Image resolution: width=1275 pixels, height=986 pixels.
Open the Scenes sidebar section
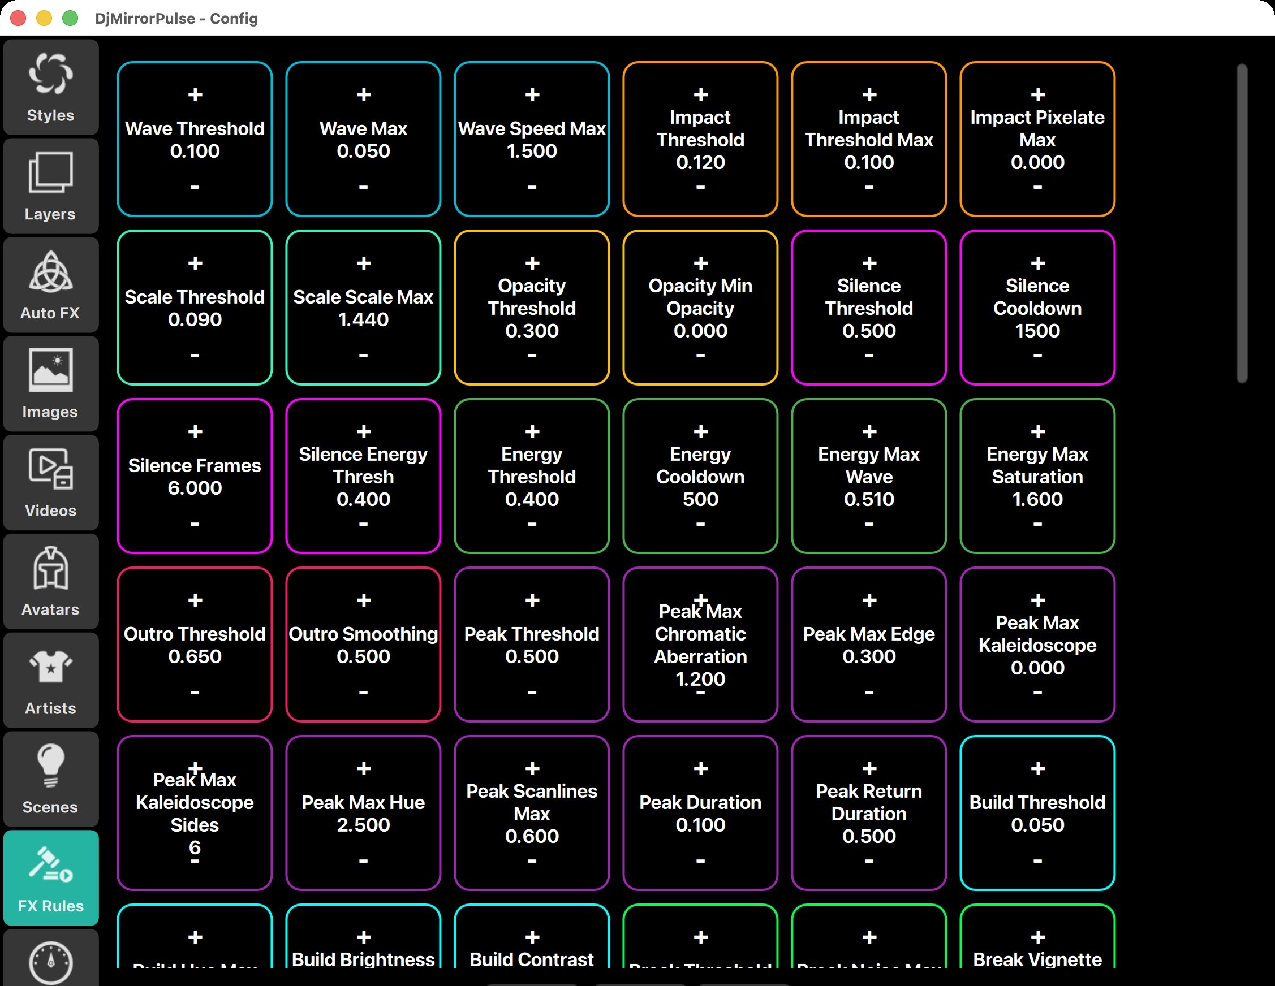click(51, 780)
